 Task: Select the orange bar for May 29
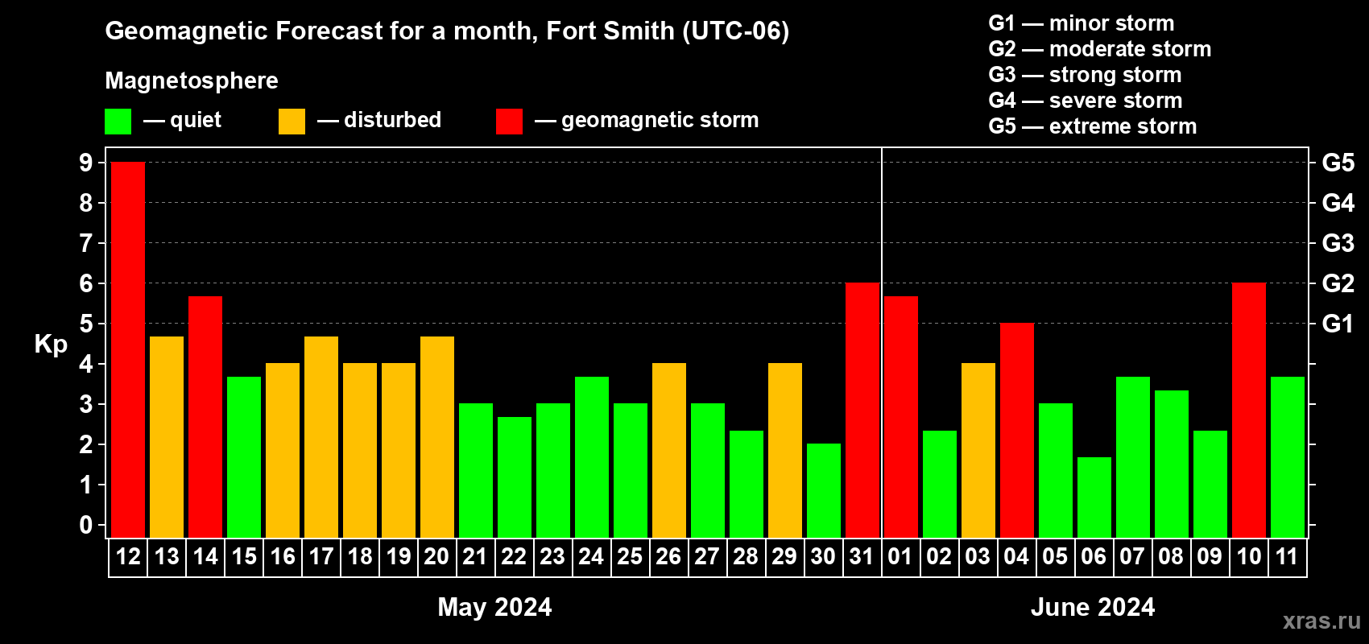785,450
